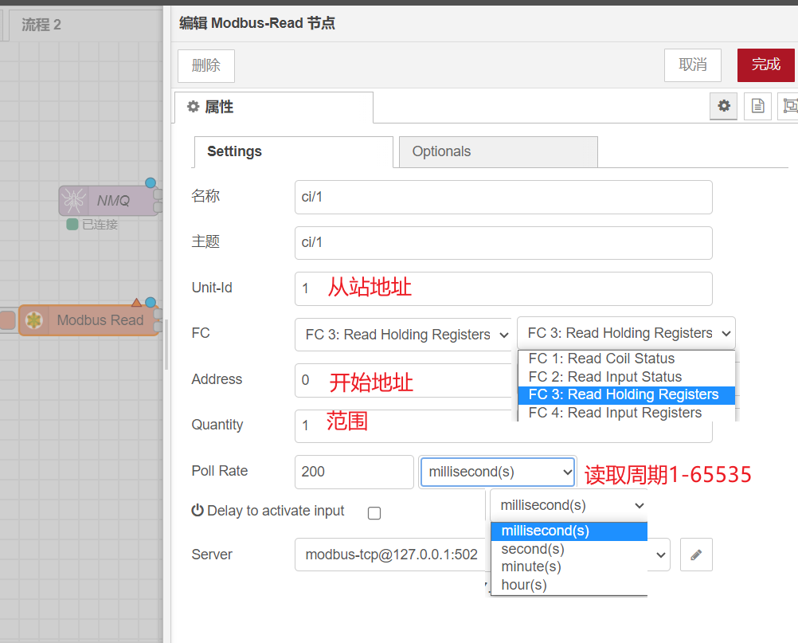798x643 pixels.
Task: Click the 删除 delete button
Action: coord(206,65)
